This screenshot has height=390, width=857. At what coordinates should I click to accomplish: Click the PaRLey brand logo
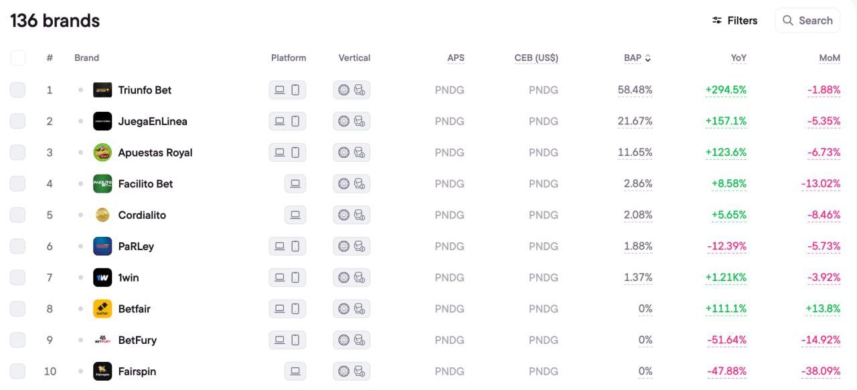pos(102,246)
